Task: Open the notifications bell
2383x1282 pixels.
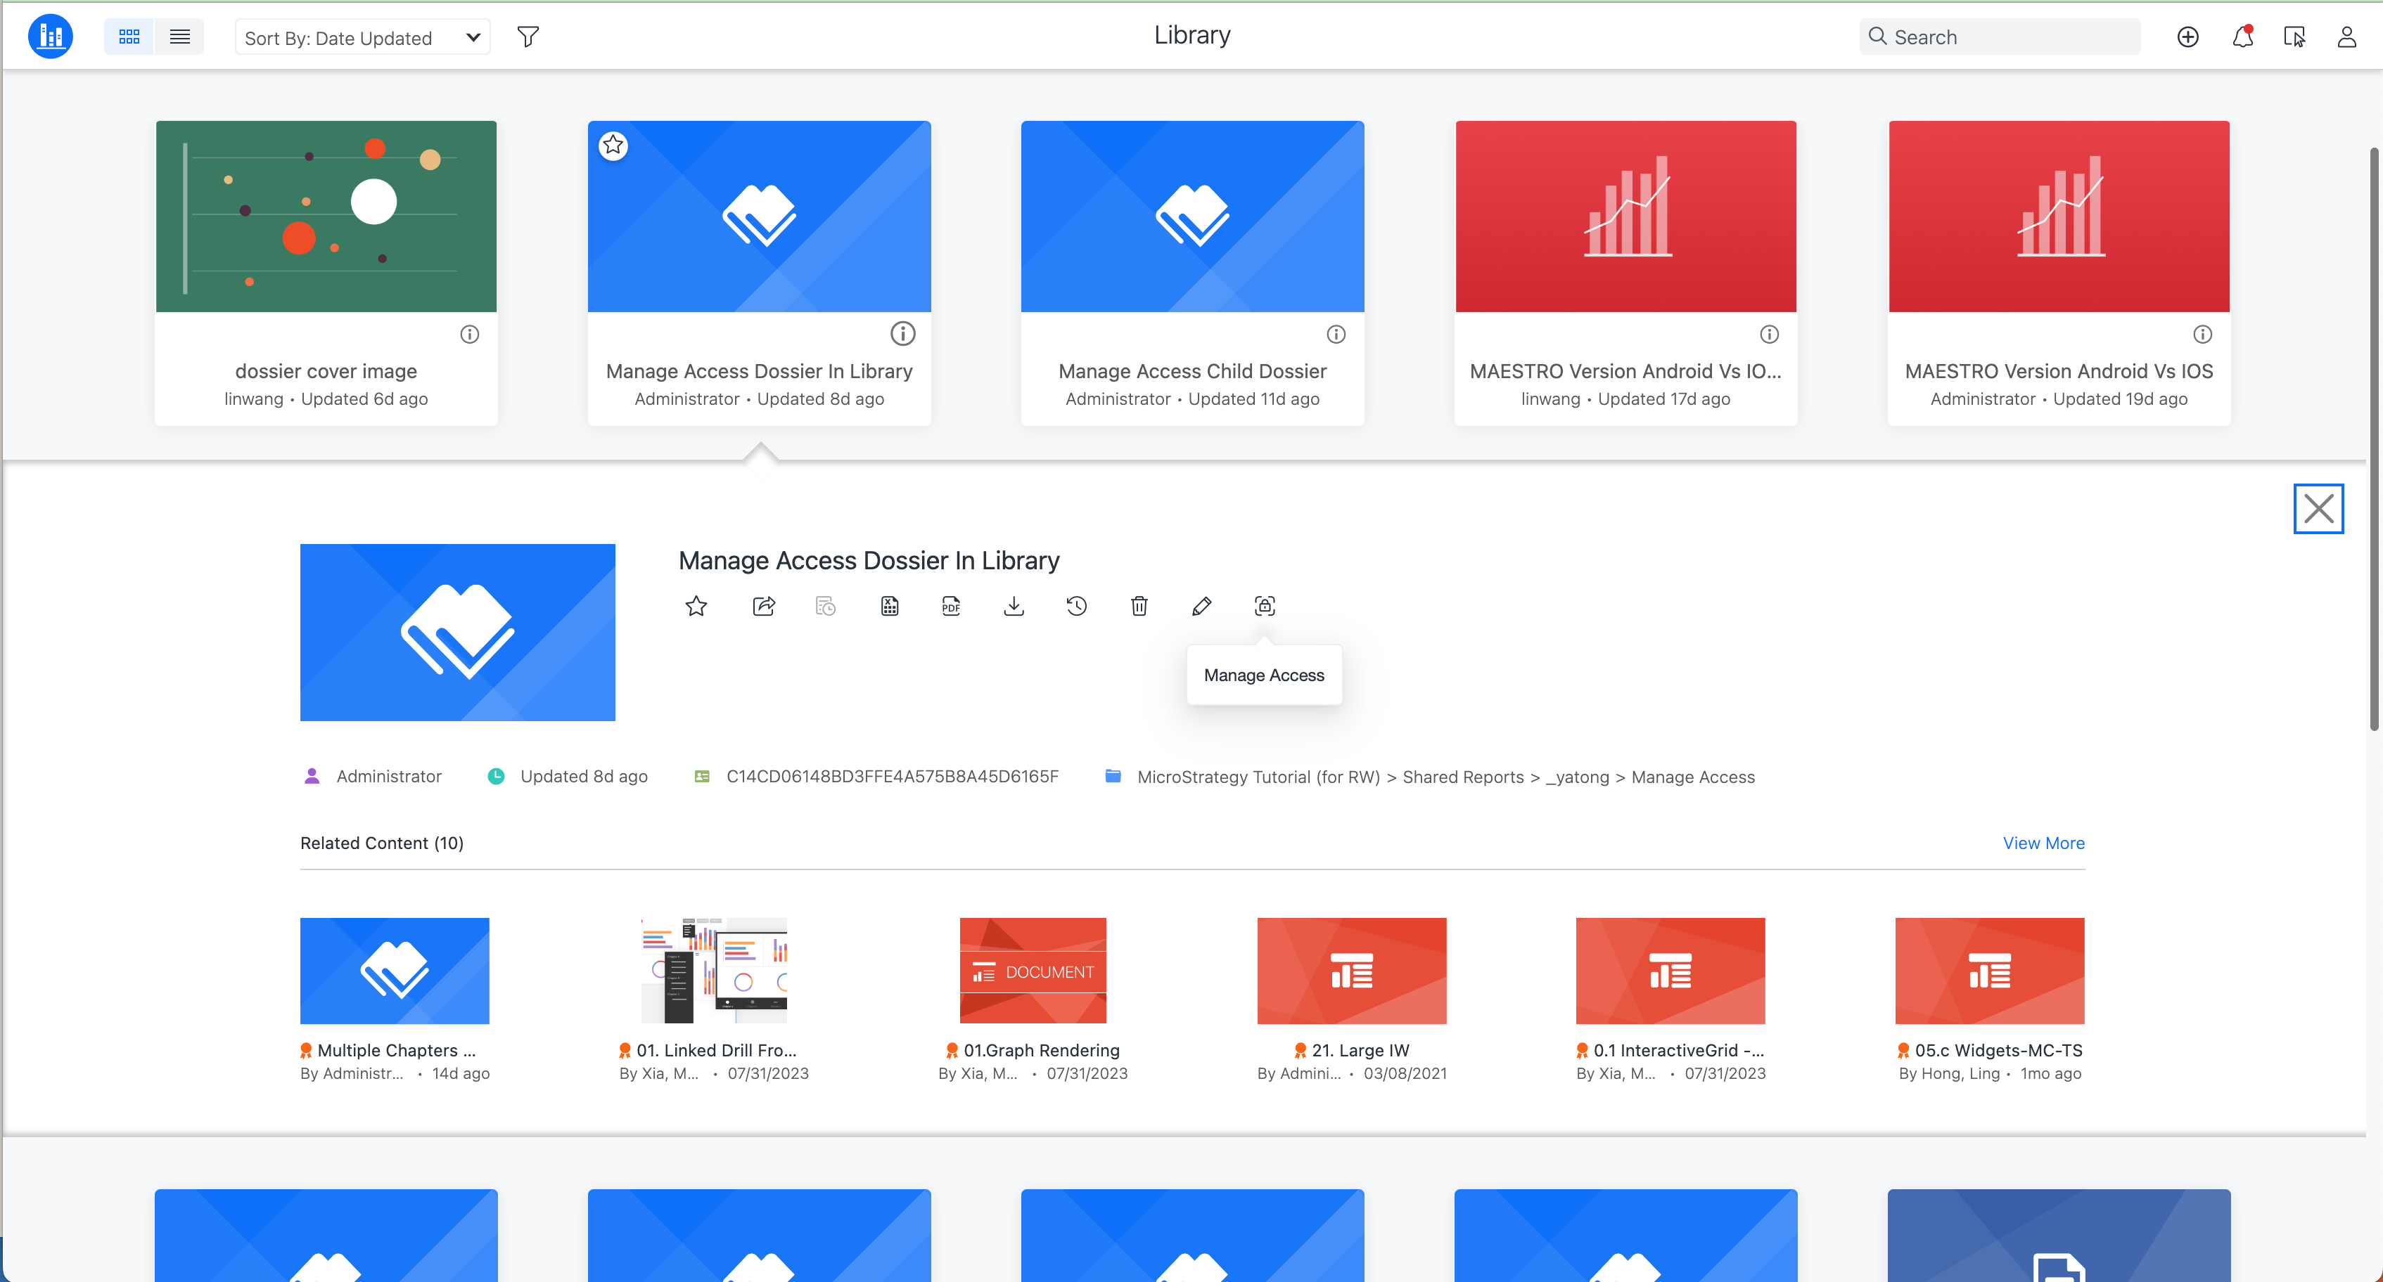Action: pos(2242,37)
